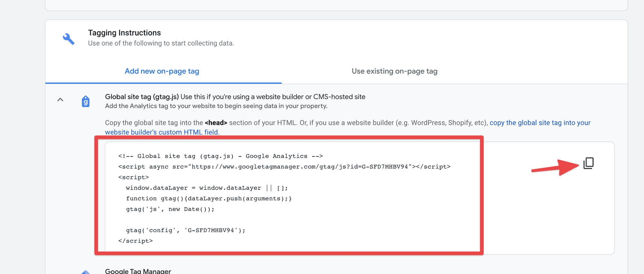Click the closing </script> line
This screenshot has height=274, width=644.
136,241
